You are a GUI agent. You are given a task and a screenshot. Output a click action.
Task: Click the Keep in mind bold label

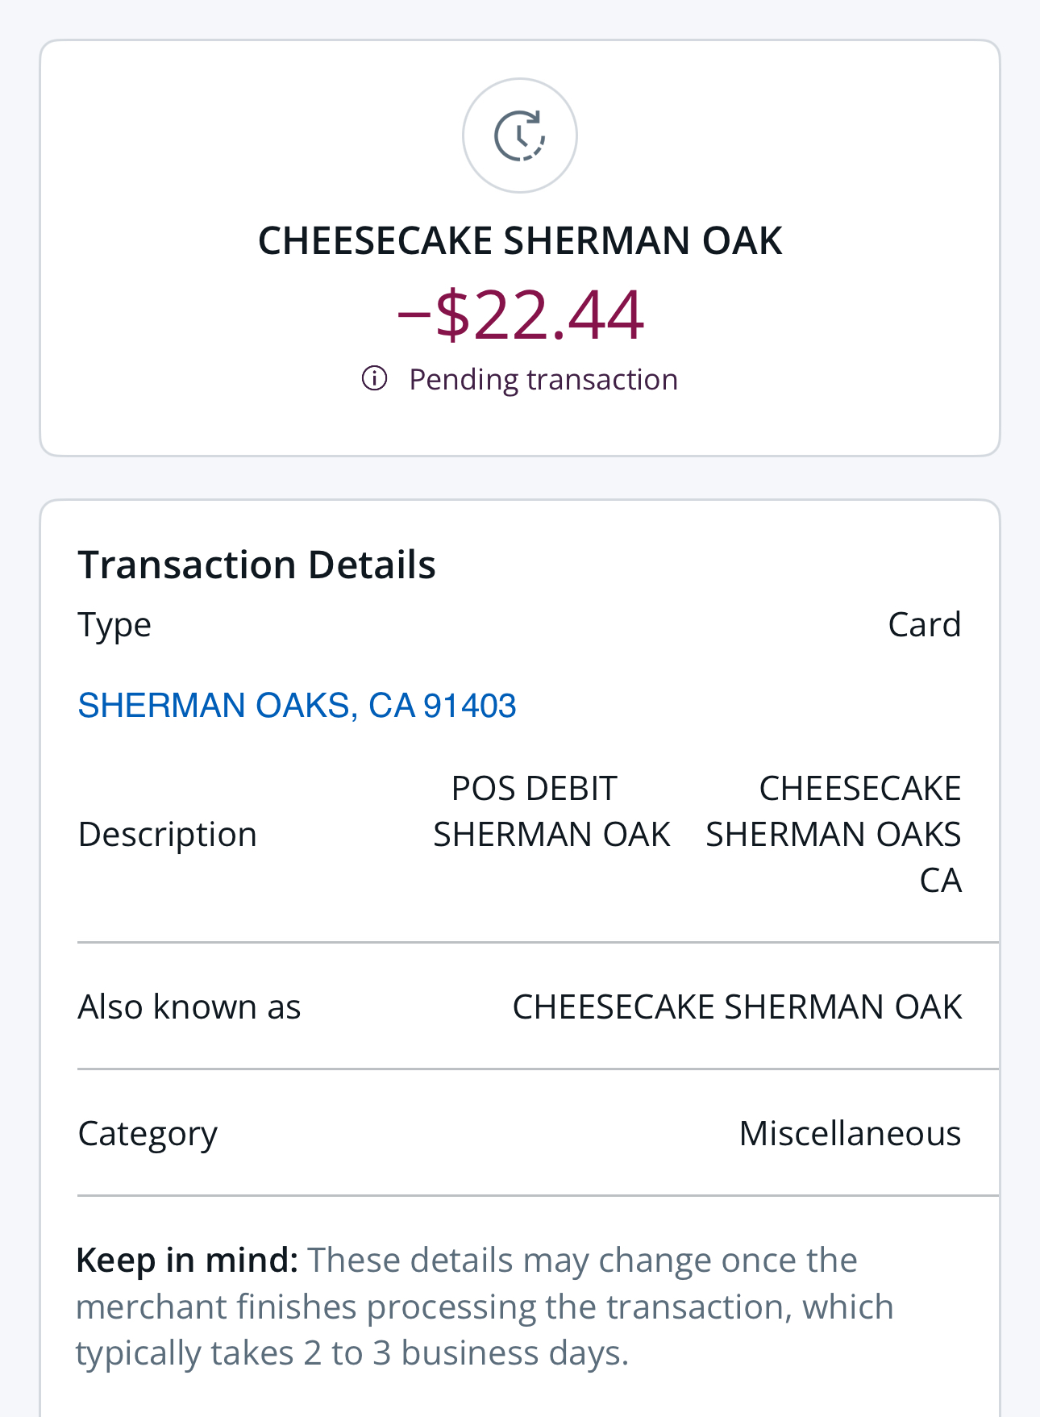pos(187,1261)
